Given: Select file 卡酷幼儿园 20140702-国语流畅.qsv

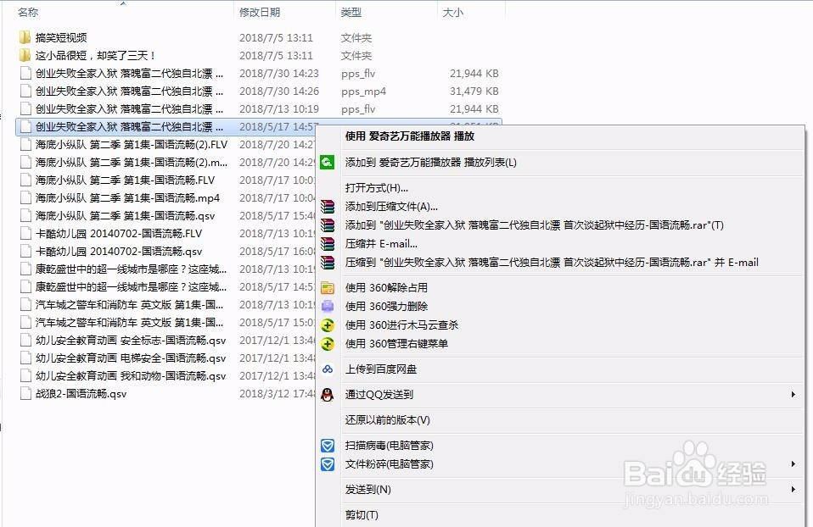Looking at the screenshot, I should (x=119, y=251).
